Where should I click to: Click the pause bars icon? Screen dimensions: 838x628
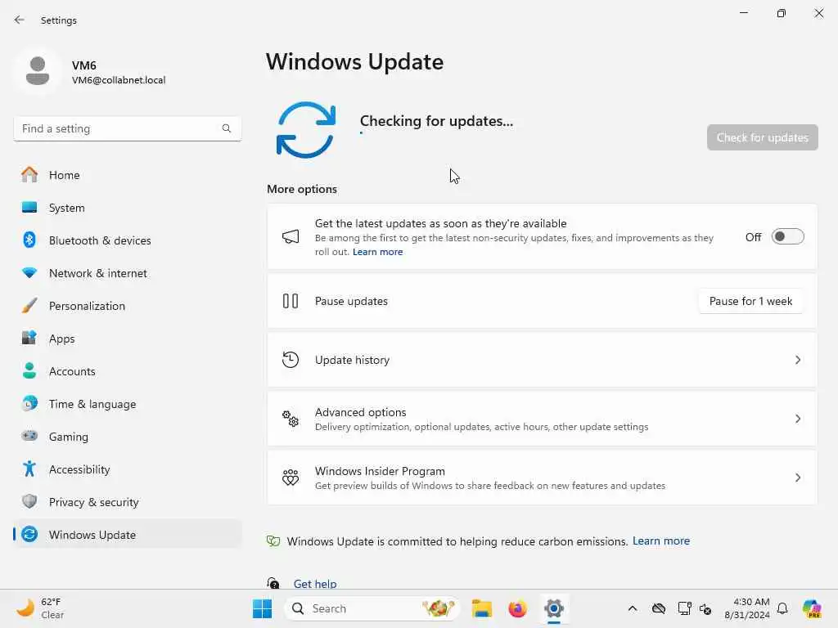[x=291, y=301]
